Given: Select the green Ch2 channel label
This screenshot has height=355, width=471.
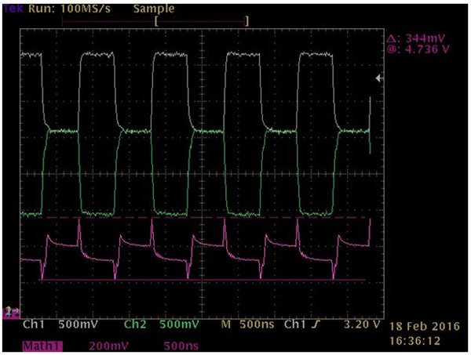Looking at the screenshot, I should click(135, 324).
